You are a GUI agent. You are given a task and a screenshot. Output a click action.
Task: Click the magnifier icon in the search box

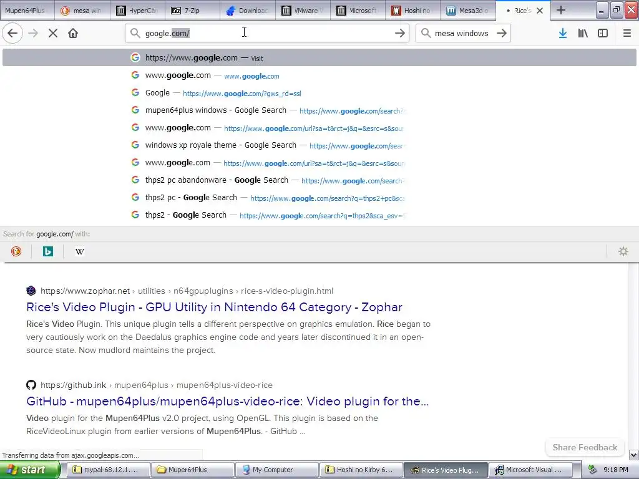426,33
